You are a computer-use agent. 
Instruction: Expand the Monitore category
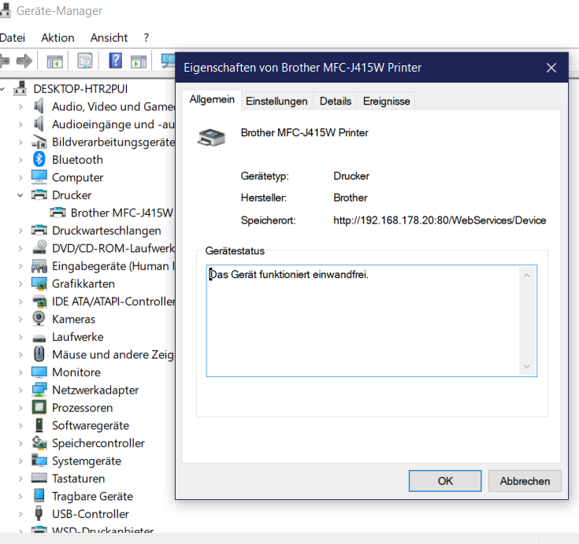(x=20, y=372)
